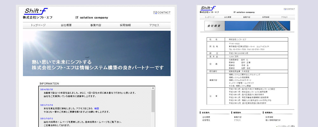Select アクセス in the right page navigation
318x127 pixels.
(284, 17)
